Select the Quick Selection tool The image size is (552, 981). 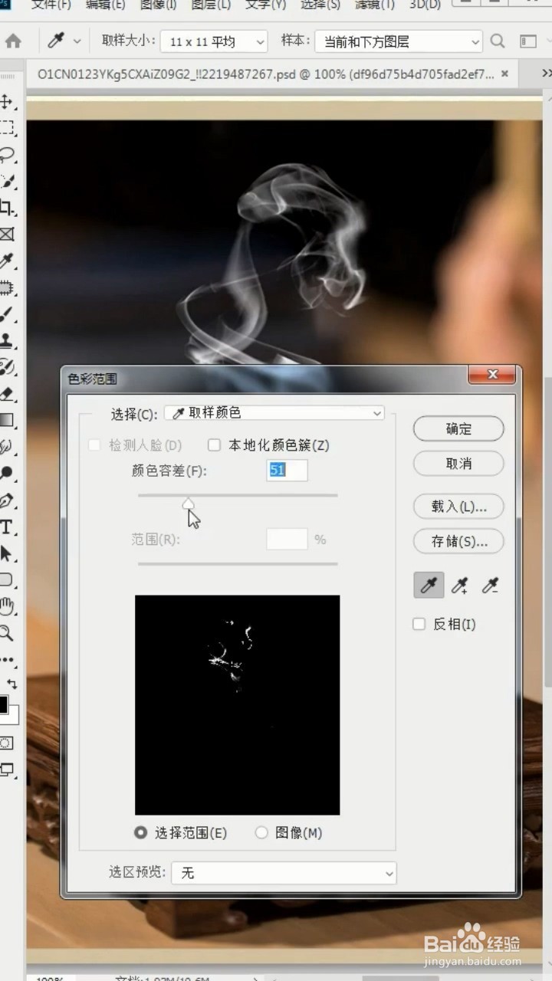(x=7, y=181)
